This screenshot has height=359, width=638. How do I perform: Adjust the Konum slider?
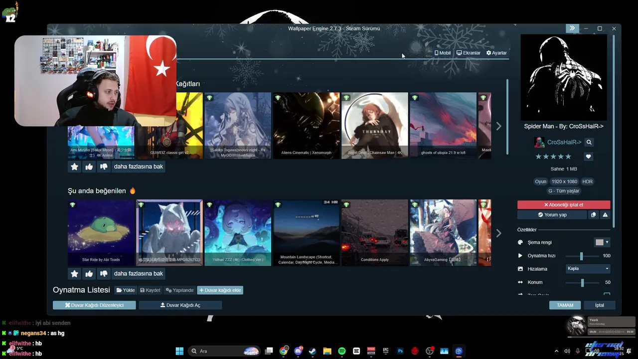click(582, 282)
